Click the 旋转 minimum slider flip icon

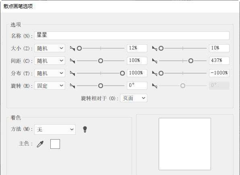(x=72, y=86)
